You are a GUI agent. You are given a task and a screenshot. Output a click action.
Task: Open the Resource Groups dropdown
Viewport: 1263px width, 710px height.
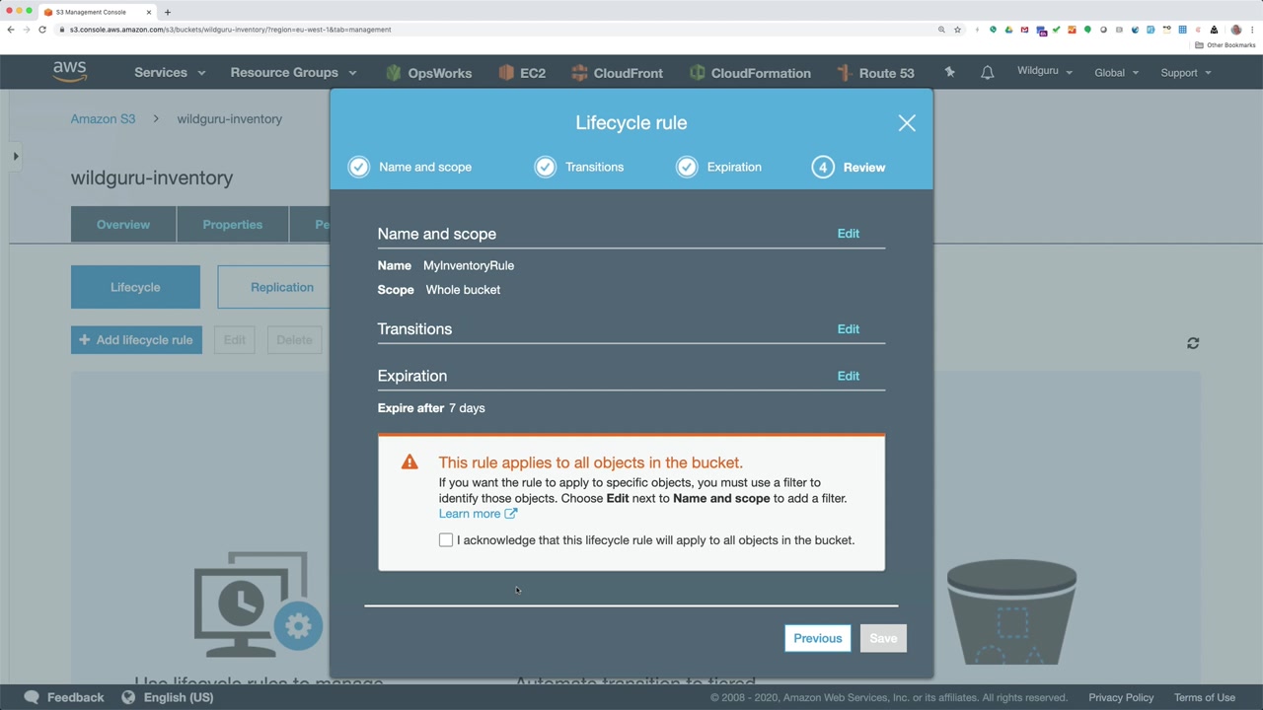pos(293,73)
